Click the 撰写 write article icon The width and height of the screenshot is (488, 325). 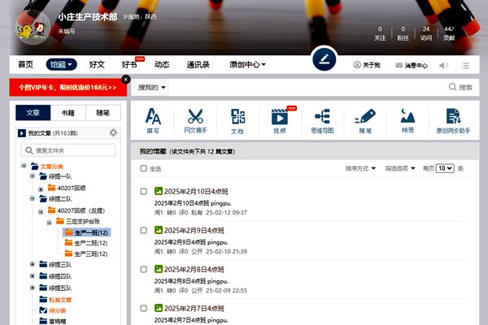pyautogui.click(x=154, y=119)
